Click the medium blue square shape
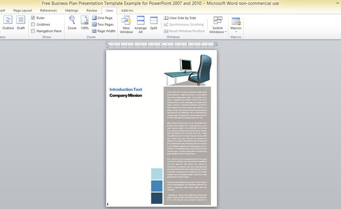Image resolution: width=341 pixels, height=209 pixels. (157, 186)
